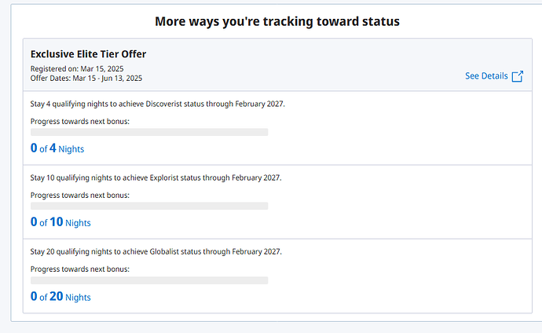The image size is (542, 333).
Task: Click the '0 of 20 Nights' counter
Action: coord(60,297)
